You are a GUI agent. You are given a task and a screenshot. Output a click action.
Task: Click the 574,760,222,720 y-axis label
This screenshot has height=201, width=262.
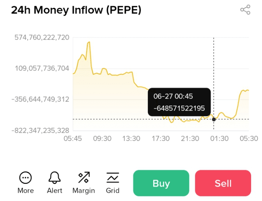42,37
